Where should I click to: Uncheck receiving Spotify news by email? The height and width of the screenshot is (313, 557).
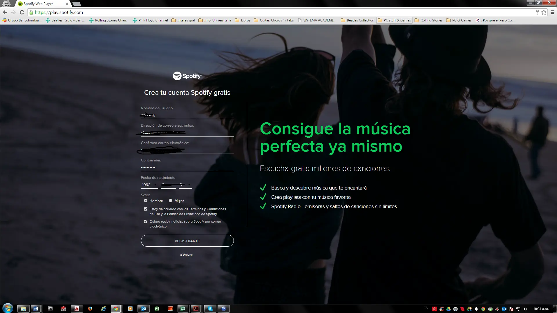(x=146, y=221)
